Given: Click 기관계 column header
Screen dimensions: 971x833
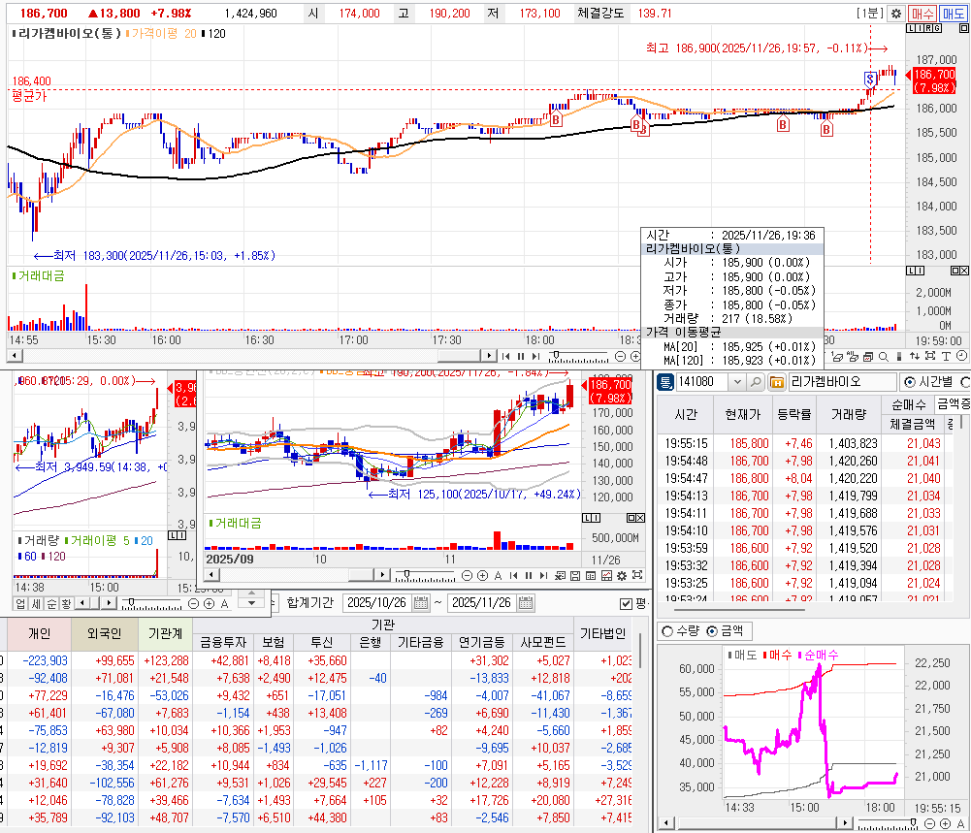Looking at the screenshot, I should tap(165, 634).
